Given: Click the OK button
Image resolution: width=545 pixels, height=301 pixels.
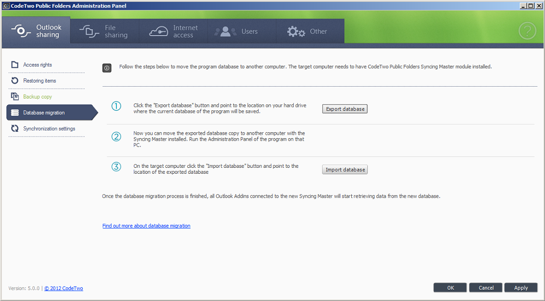Looking at the screenshot, I should pyautogui.click(x=450, y=288).
